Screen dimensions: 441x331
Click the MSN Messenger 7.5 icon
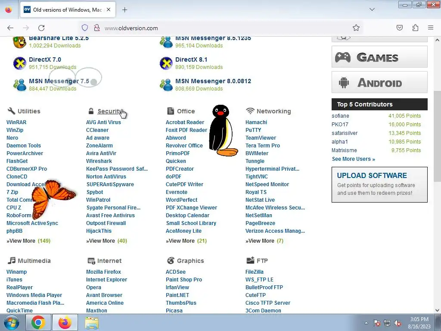20,85
